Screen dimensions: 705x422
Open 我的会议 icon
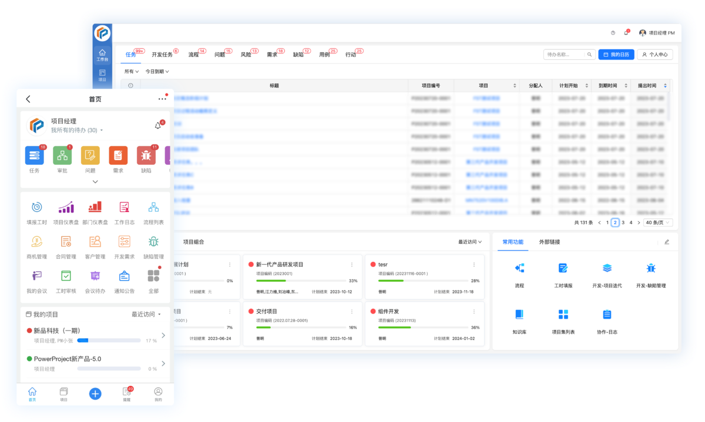36,275
